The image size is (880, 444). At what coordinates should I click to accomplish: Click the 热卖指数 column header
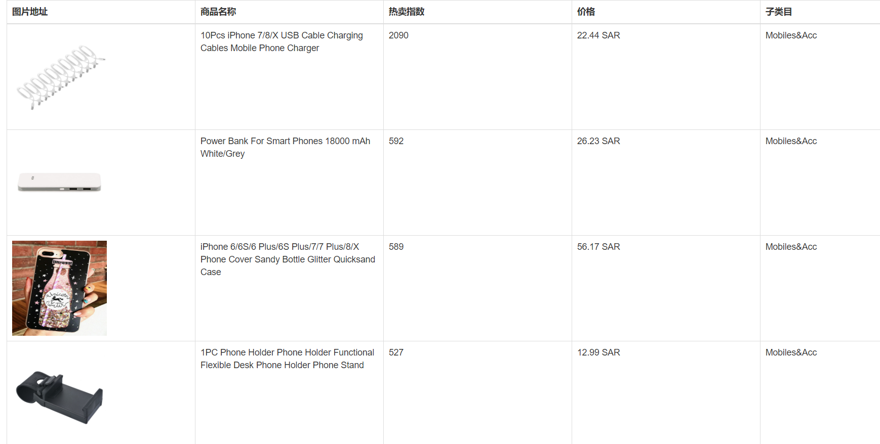coord(407,12)
